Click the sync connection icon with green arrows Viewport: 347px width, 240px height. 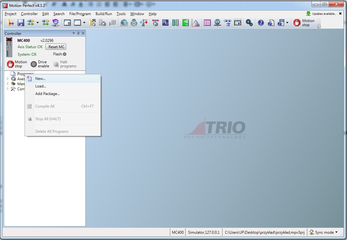pos(45,23)
